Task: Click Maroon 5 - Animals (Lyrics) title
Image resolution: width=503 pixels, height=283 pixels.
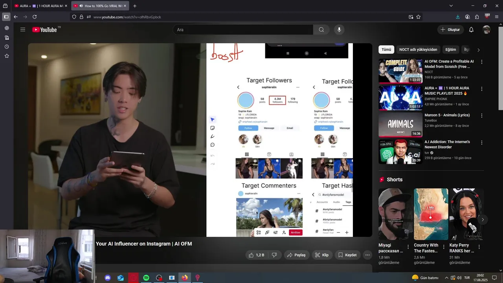Action: 447,115
